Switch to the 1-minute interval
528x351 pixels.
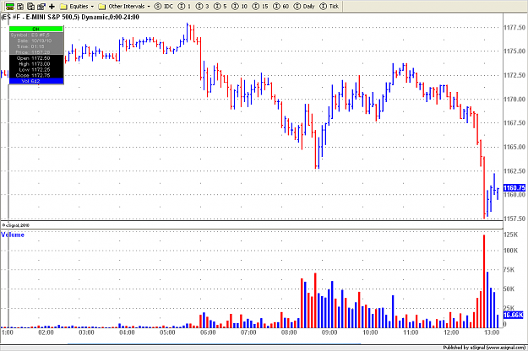click(x=184, y=6)
